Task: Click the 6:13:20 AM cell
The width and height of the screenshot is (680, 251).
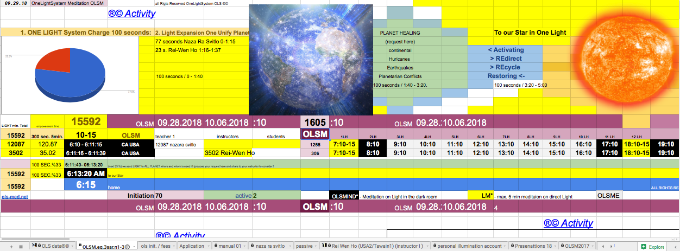Action: point(85,175)
